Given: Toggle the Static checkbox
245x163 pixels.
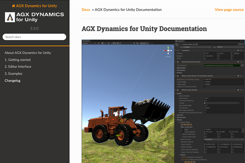Looking at the screenshot, I should point(237,44).
